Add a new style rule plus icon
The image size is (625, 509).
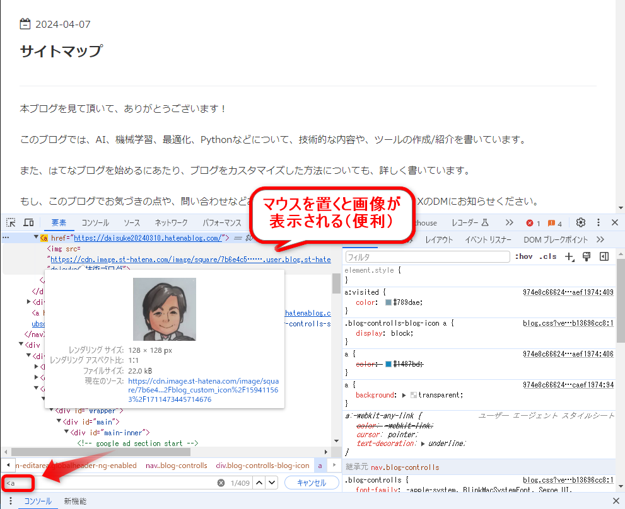(570, 256)
